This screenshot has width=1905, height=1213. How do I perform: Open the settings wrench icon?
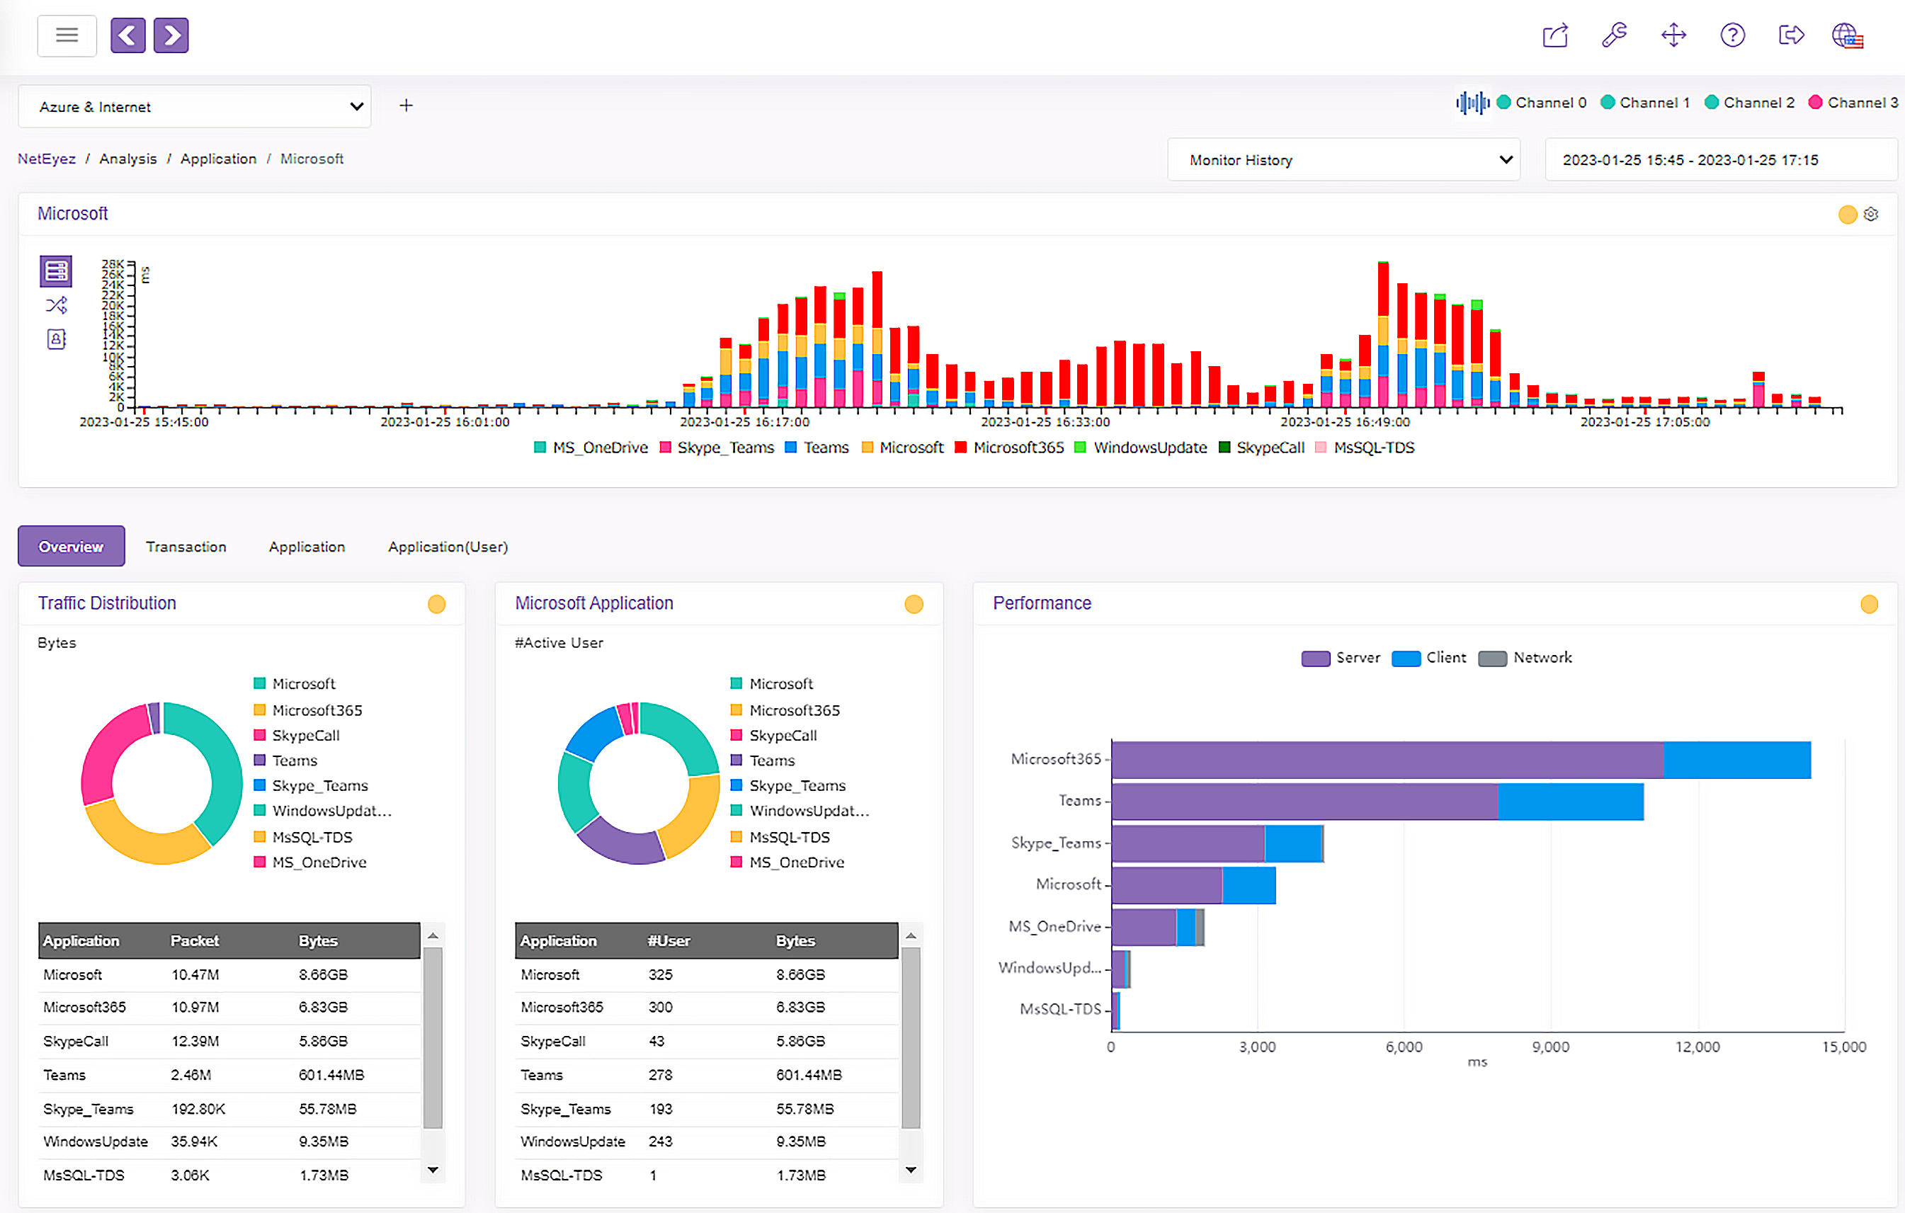[1615, 35]
